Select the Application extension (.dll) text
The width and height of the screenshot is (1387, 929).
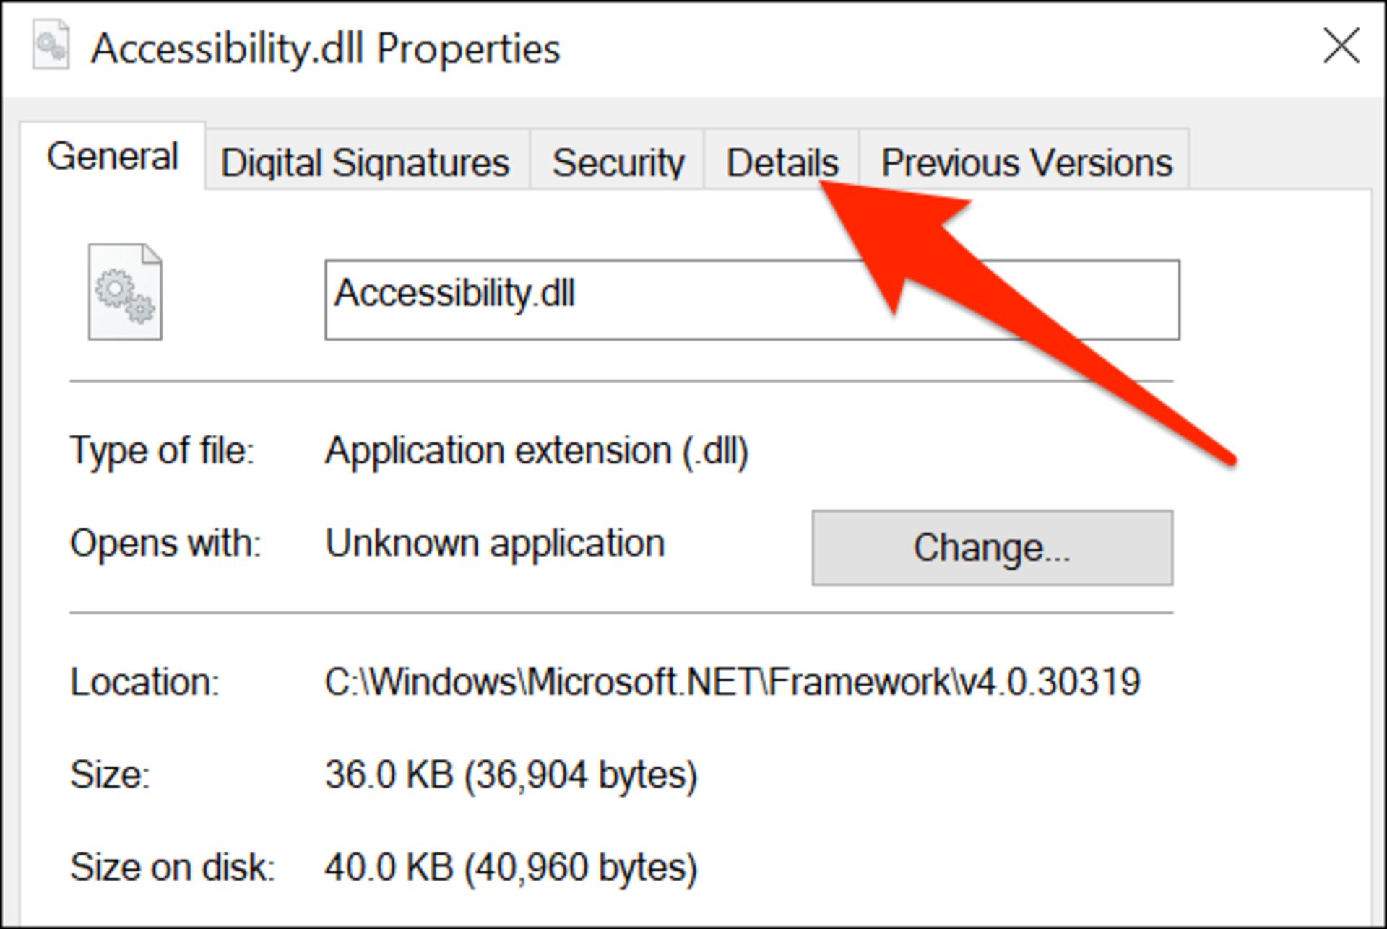pyautogui.click(x=536, y=450)
